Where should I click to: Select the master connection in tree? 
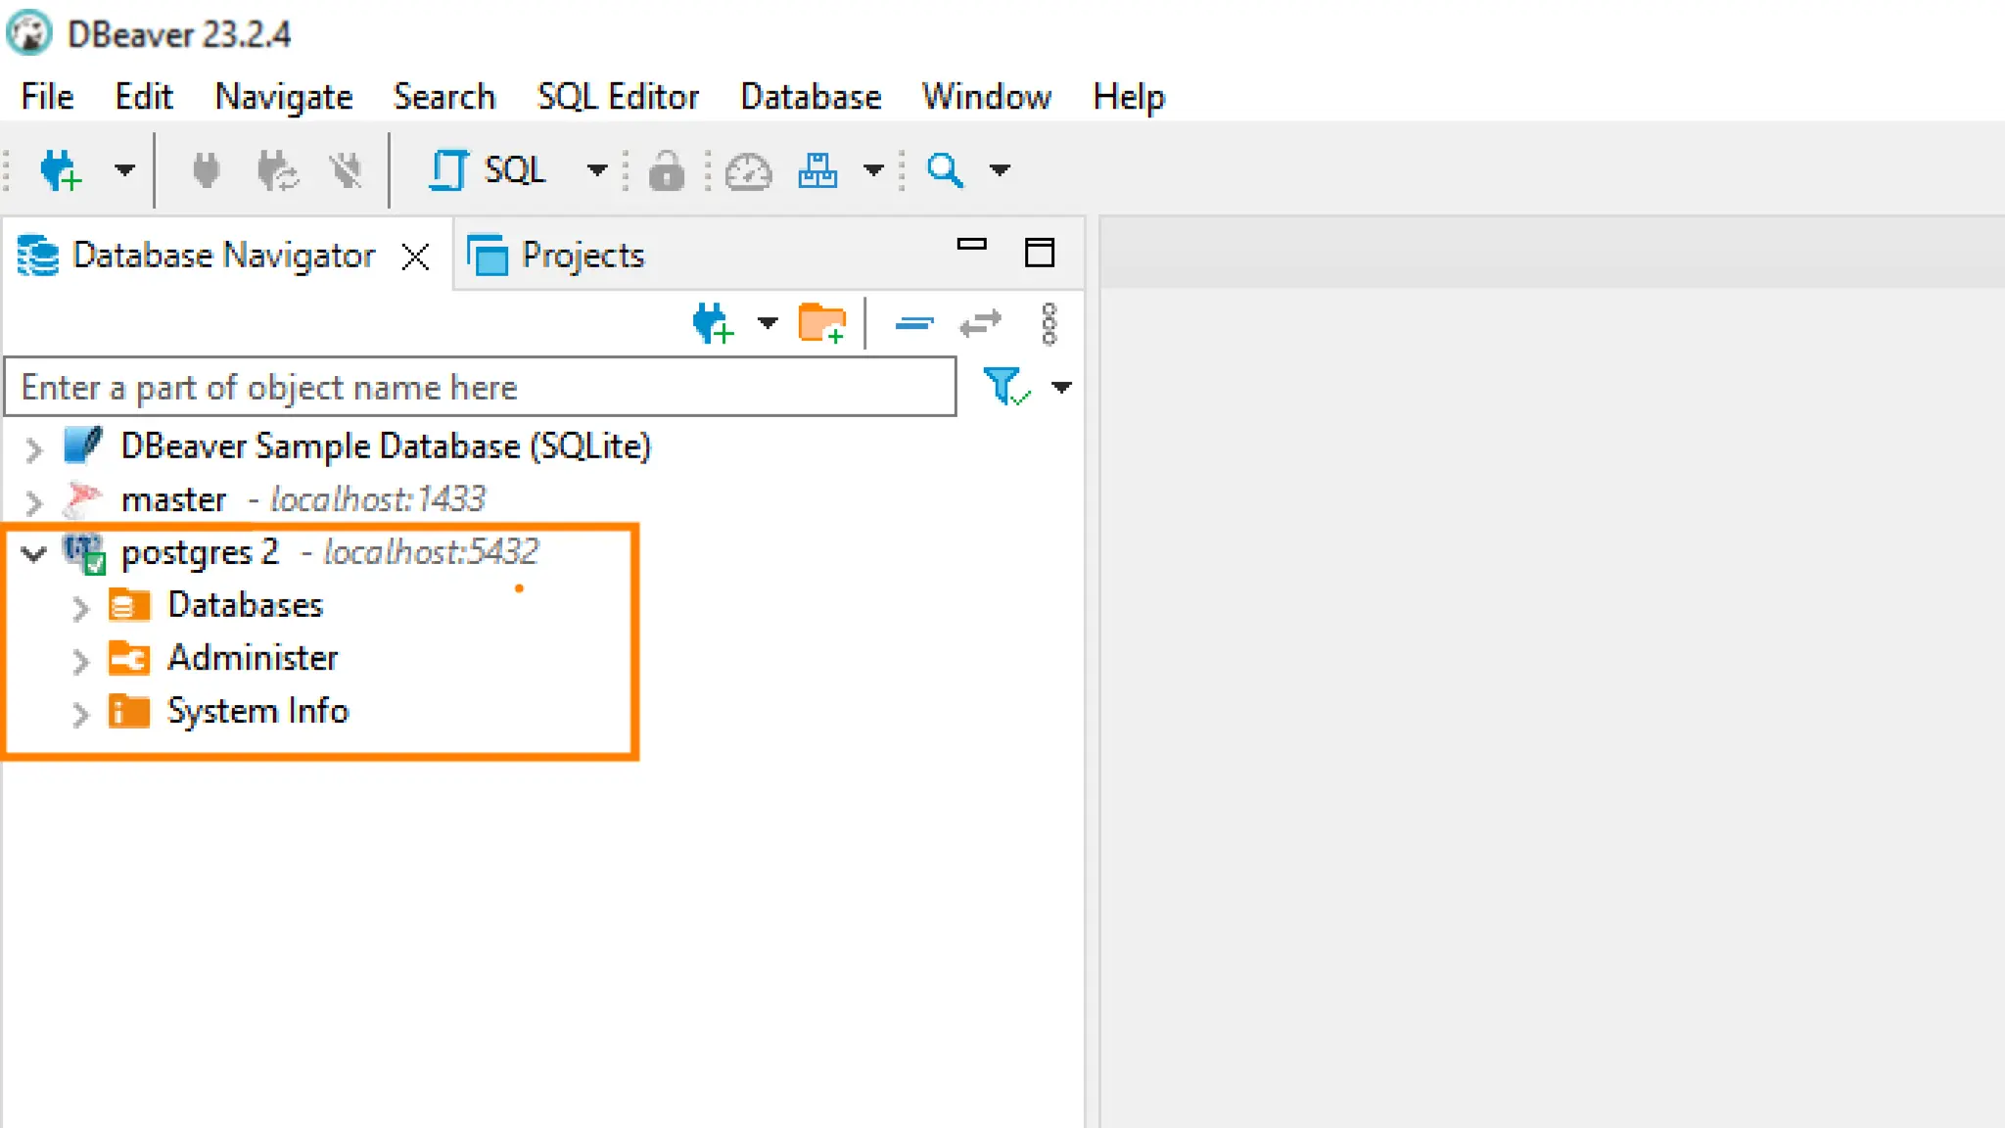(303, 499)
